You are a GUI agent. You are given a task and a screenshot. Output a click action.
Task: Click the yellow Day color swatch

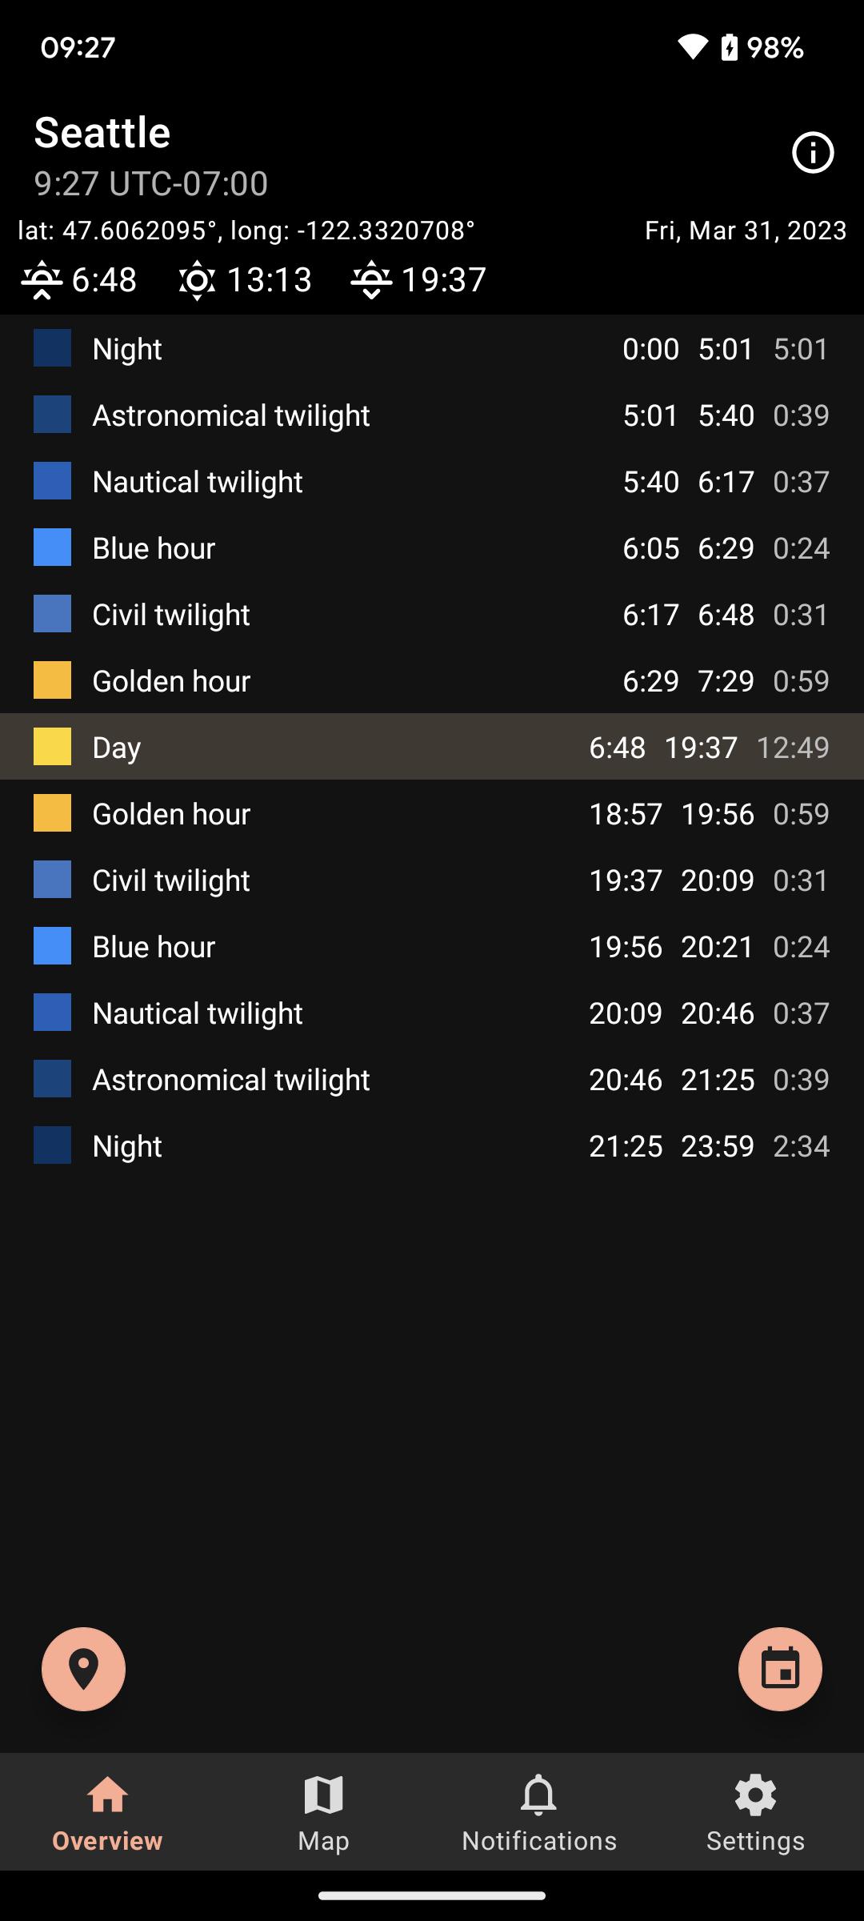pos(52,747)
